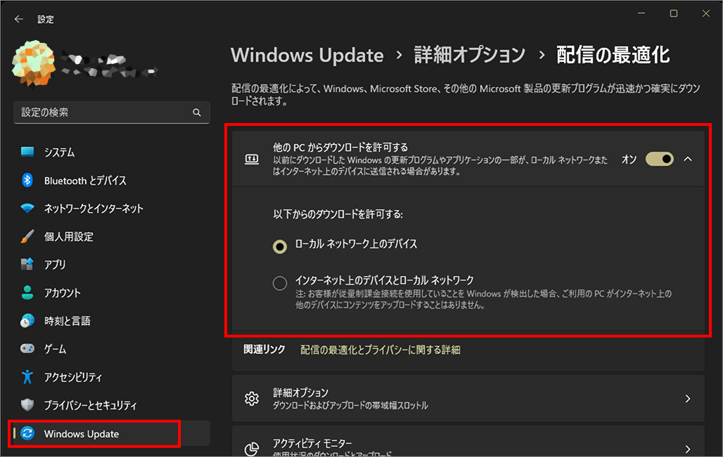Click the Wi-Fi network icon

[27, 208]
